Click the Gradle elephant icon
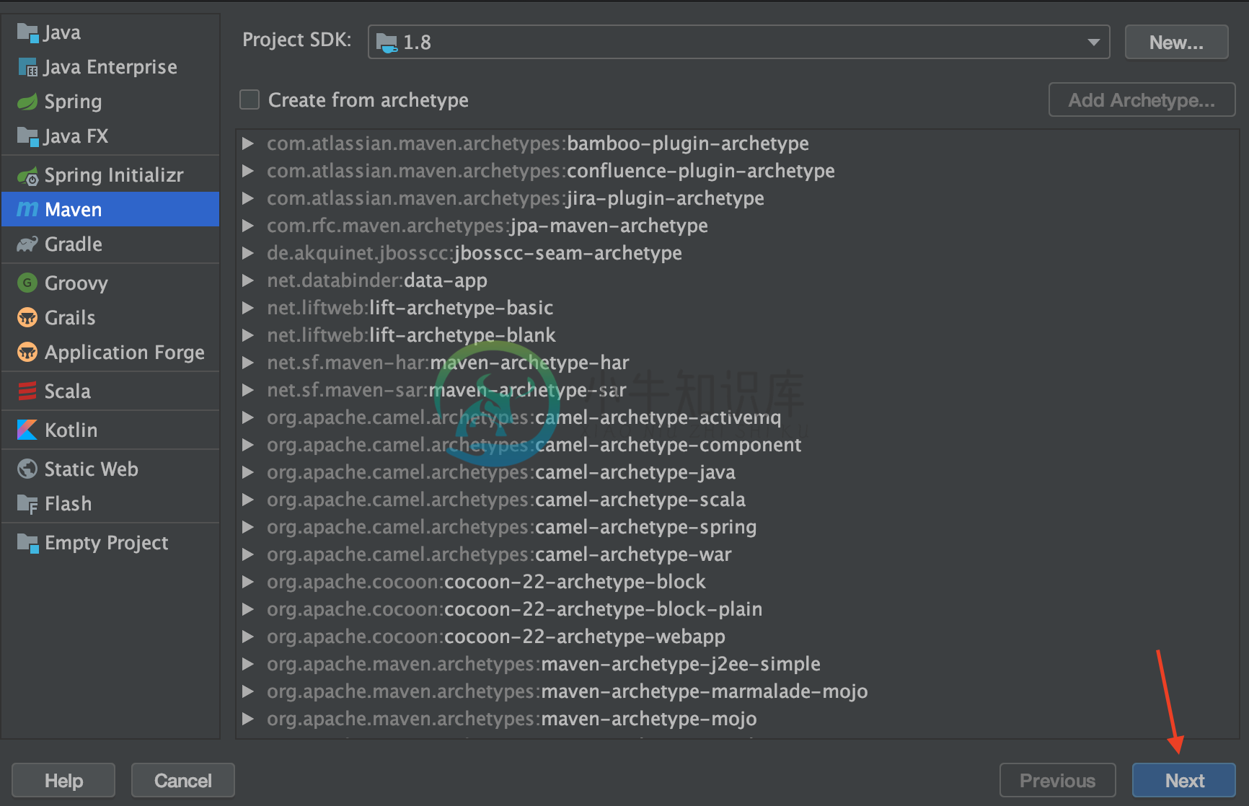 pos(27,244)
